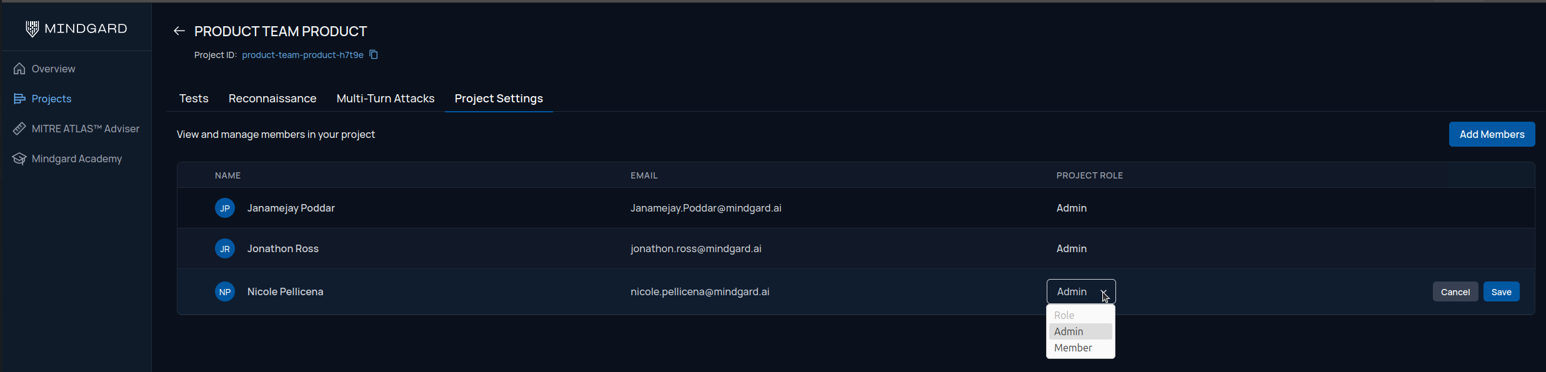Click the NP avatar for Nicole Pellicena

point(225,291)
